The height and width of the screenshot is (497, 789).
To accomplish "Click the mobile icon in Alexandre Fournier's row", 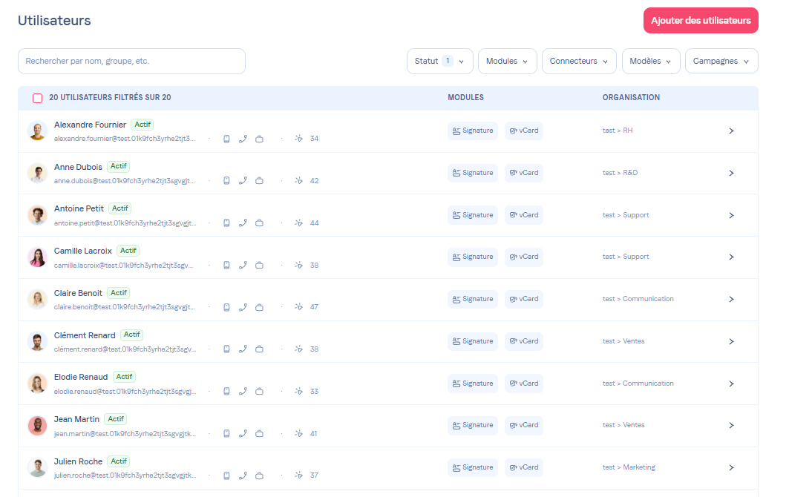I will coord(226,139).
